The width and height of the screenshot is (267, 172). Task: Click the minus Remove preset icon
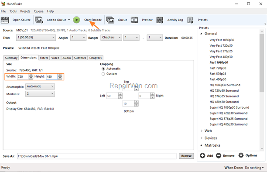pyautogui.click(x=219, y=155)
